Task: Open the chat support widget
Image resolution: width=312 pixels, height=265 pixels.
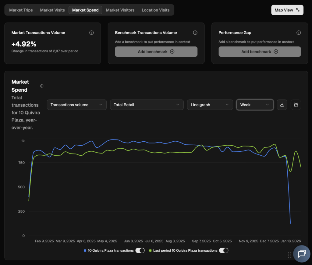Action: tap(302, 254)
